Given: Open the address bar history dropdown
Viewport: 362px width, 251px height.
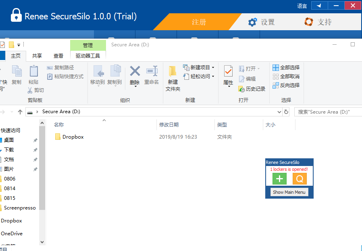Looking at the screenshot, I should [x=279, y=112].
